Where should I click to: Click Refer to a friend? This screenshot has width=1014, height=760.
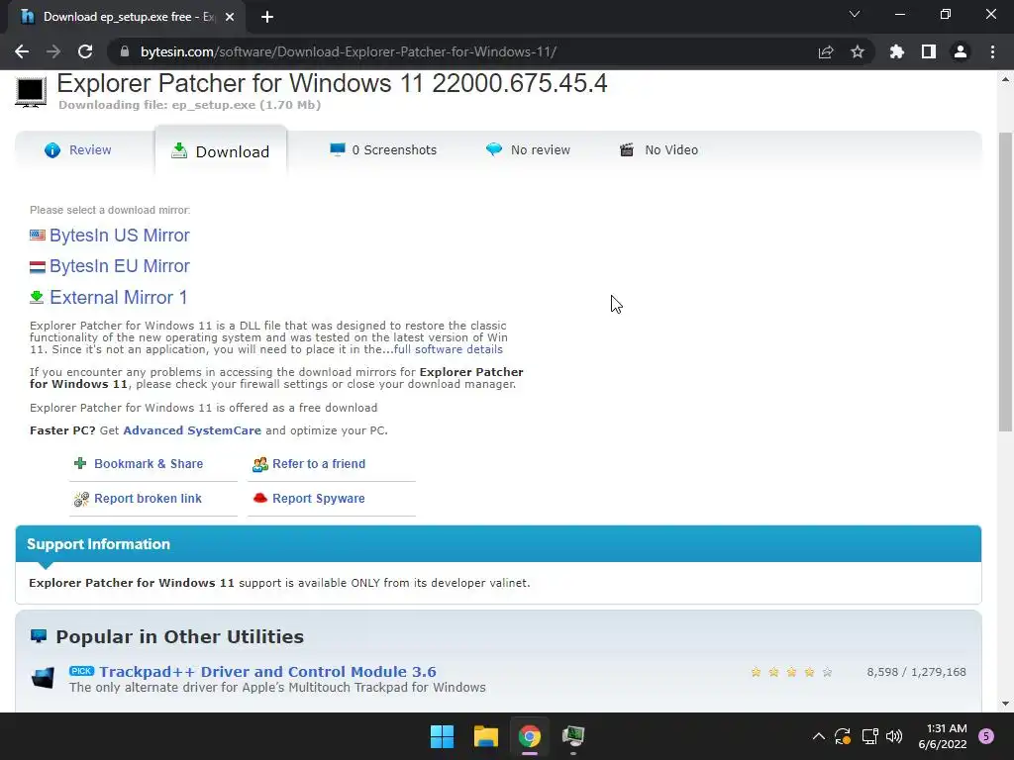(x=319, y=463)
